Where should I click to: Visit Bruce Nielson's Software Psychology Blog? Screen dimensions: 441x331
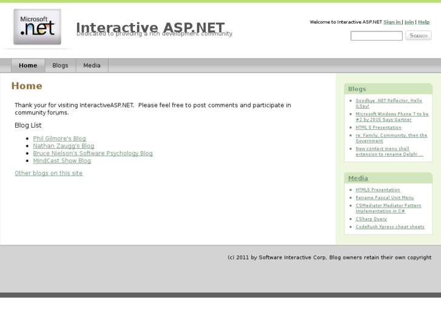[93, 153]
